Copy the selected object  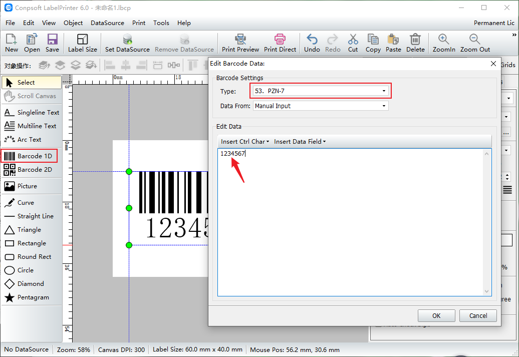click(373, 43)
